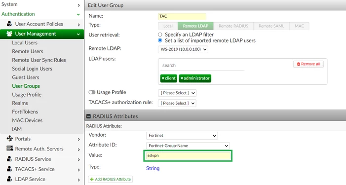This screenshot has height=185, width=346.
Task: Collapse the Authentication menu section
Action: (x=78, y=14)
